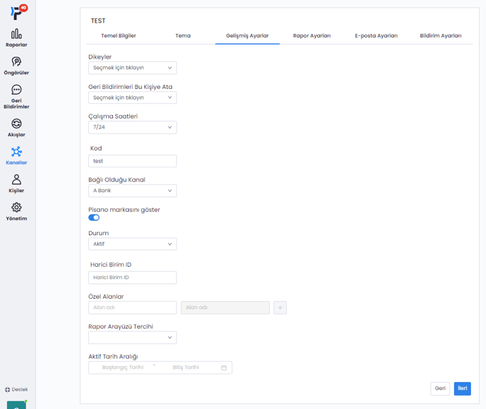Open the Çalışma Saatleri dropdown

132,127
